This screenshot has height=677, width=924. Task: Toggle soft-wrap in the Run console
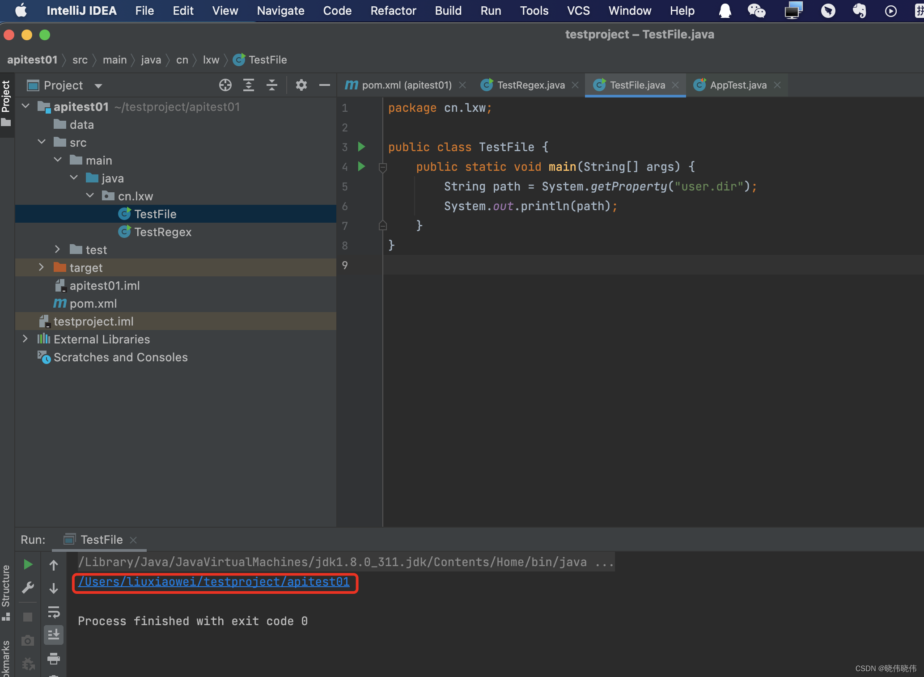click(x=54, y=612)
